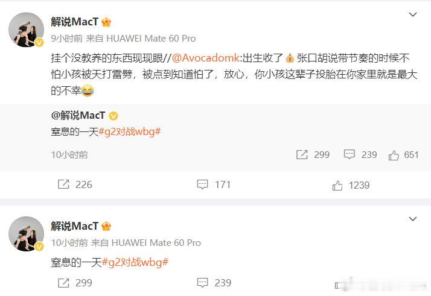This screenshot has height=296, width=431.
Task: Click crown membership badge beside first username
Action: coord(106,22)
